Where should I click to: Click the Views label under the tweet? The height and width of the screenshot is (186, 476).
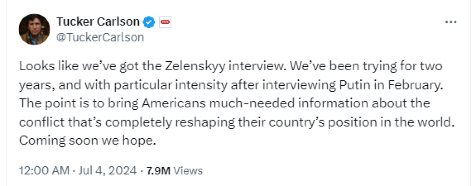point(189,170)
